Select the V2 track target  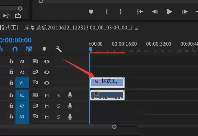(x=22, y=72)
